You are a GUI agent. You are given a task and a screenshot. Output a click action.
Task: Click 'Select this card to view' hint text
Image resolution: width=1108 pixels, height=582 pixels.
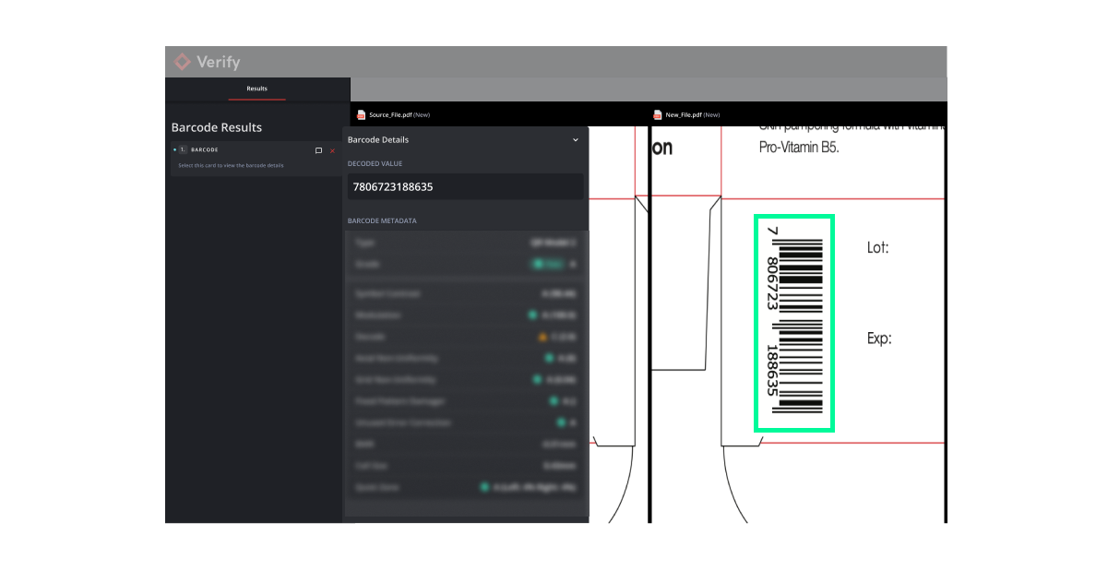tap(231, 166)
